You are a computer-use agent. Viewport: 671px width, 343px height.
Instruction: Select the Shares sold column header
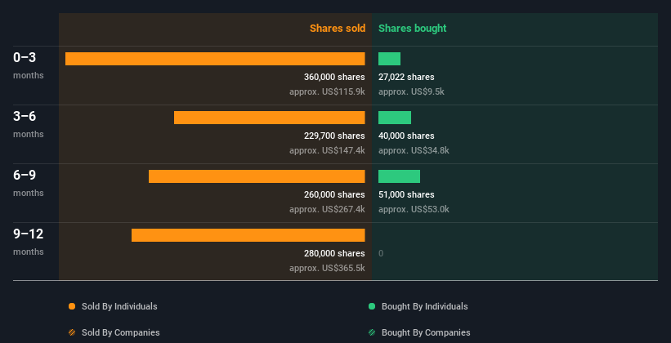click(x=337, y=29)
